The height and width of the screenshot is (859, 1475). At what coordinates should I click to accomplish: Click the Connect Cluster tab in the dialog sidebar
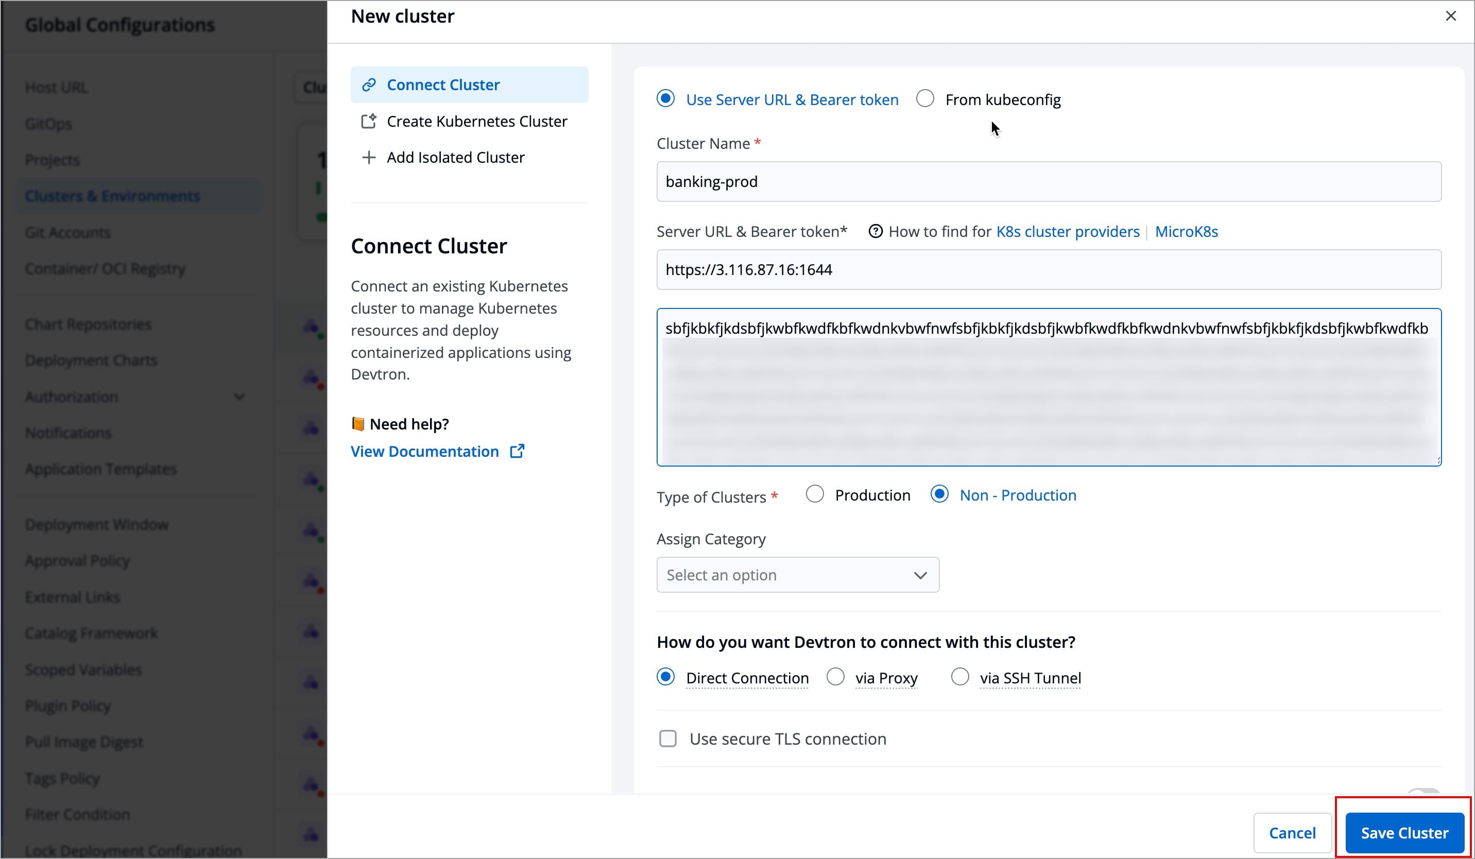pyautogui.click(x=443, y=84)
